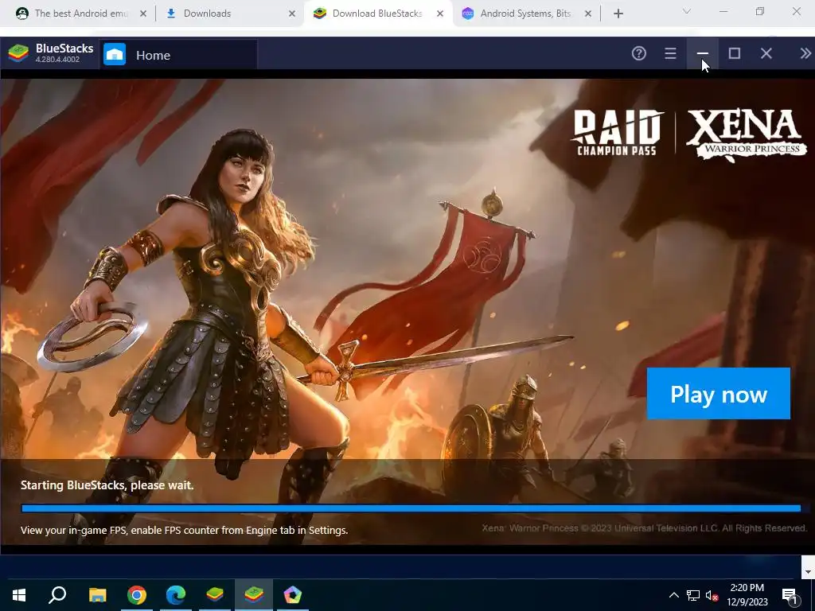Restore down the browser window
The image size is (815, 611).
click(x=760, y=11)
